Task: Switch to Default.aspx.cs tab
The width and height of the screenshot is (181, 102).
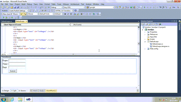Action: tap(7, 21)
